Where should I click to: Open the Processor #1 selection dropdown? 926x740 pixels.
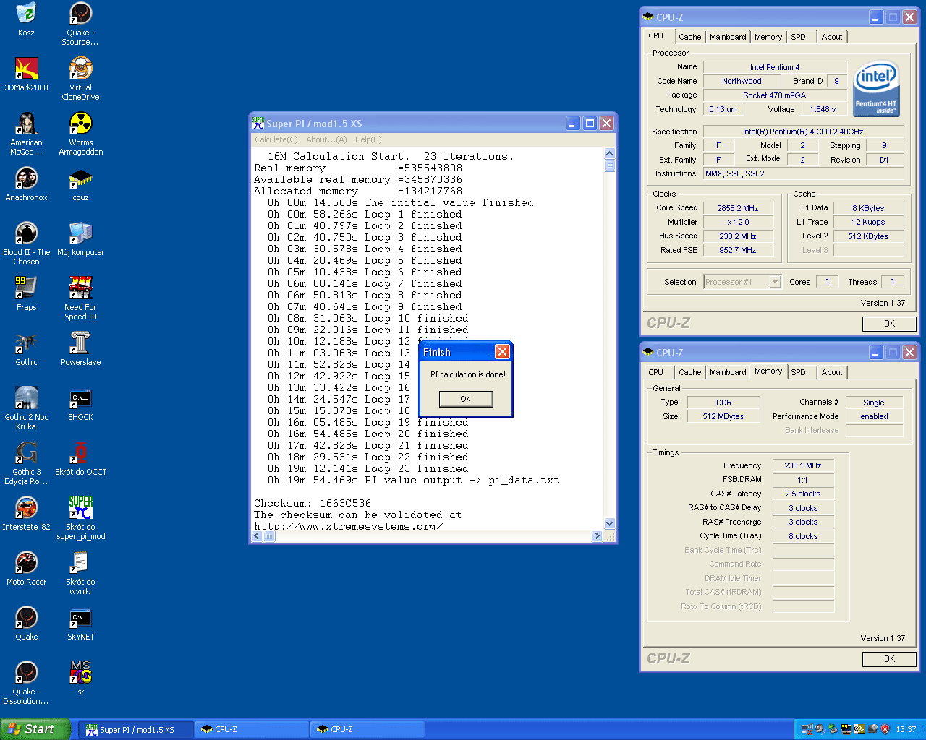tap(775, 282)
